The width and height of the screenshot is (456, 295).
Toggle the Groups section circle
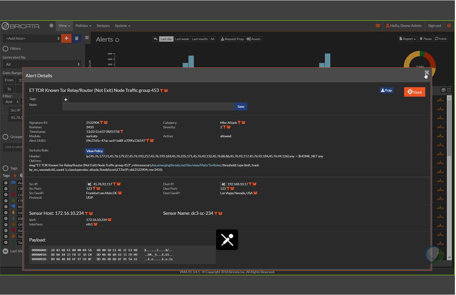(x=5, y=137)
